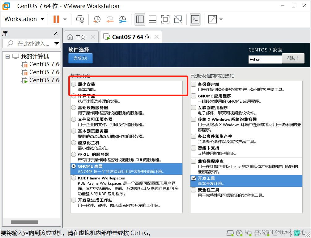This screenshot has height=238, width=311.
Task: Check the 互联网应用程序 checkbox
Action: pos(194,108)
